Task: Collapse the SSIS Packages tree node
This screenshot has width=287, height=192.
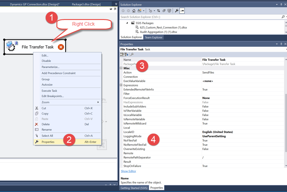Action: pyautogui.click(x=127, y=23)
